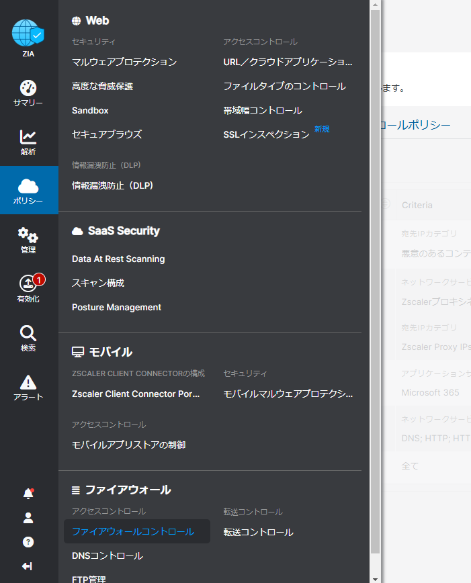471x583 pixels.
Task: Click the Zscaler Proxy IPs value
Action: coord(436,347)
